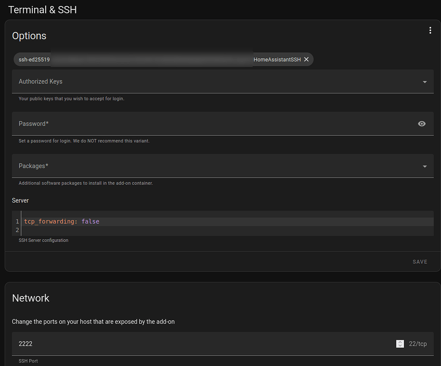Expand the Authorized Keys dropdown arrow
This screenshot has height=366, width=441.
pyautogui.click(x=425, y=82)
